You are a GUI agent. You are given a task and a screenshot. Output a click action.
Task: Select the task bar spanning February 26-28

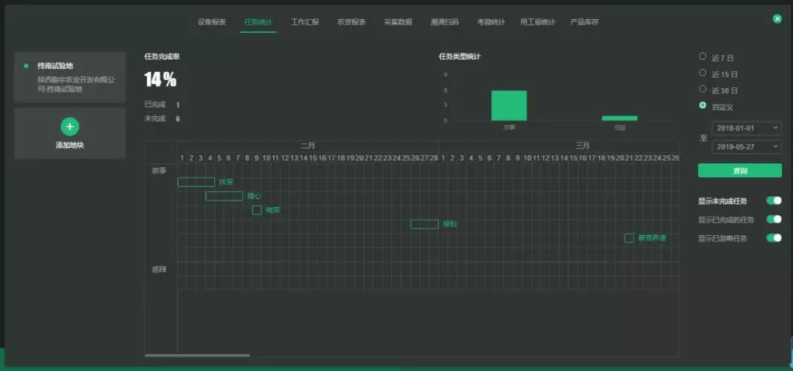[x=424, y=224]
